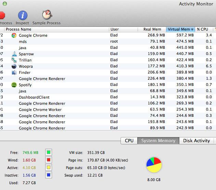Screen dimensions: 216x190
Task: Click the Google Chrome process name
Action: click(33, 35)
